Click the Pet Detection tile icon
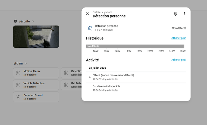Screen dimensions: 207x125 (x=66, y=85)
